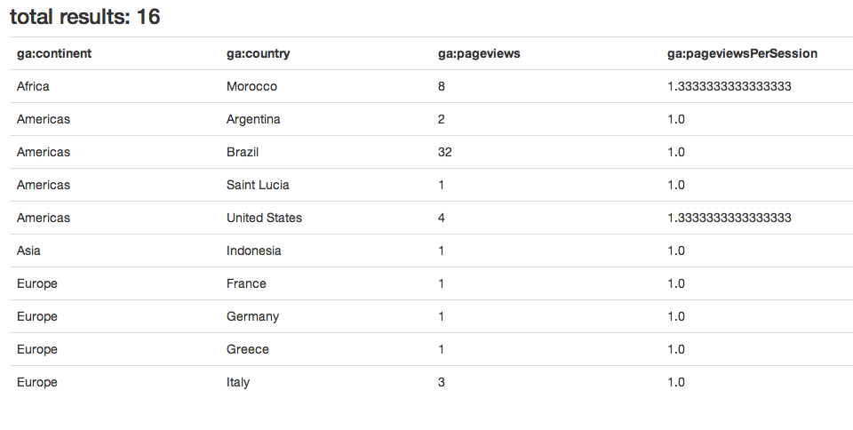Click Brazil's pageviews value 32
The image size is (853, 430).
pos(445,152)
